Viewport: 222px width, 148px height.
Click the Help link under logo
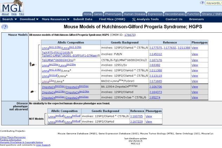tap(14, 14)
